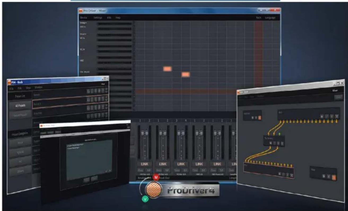Click first icon on center patch module
348x211 pixels.
pyautogui.click(x=271, y=143)
